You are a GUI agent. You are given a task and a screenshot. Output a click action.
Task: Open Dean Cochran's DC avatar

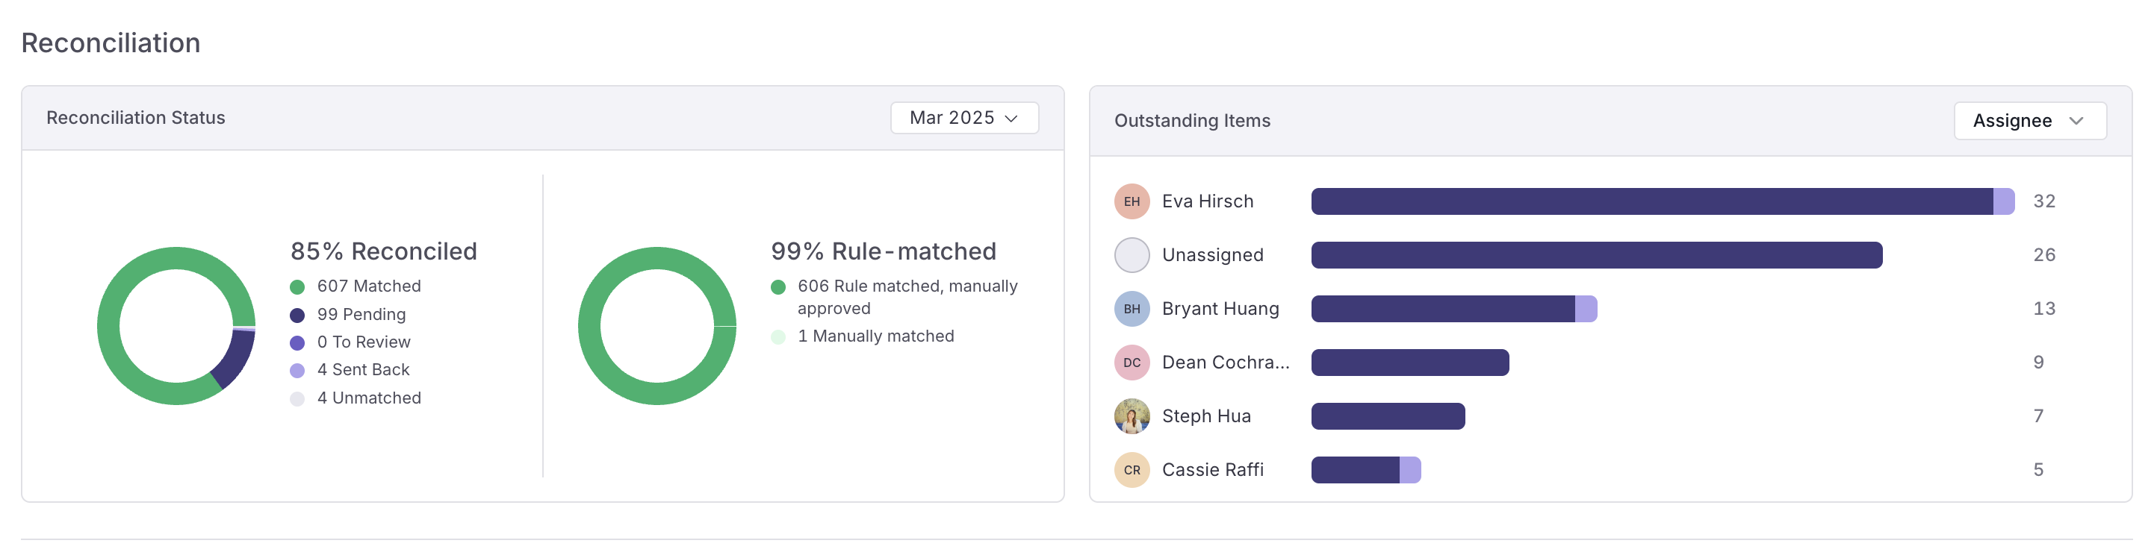[x=1132, y=363]
